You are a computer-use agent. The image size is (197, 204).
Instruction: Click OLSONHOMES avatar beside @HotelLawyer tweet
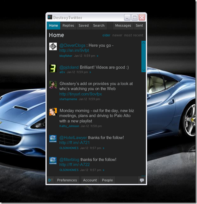[x=53, y=139]
